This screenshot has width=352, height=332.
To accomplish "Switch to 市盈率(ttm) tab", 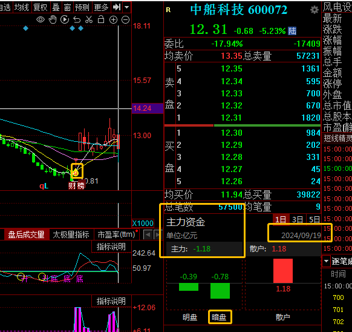I will click(117, 234).
